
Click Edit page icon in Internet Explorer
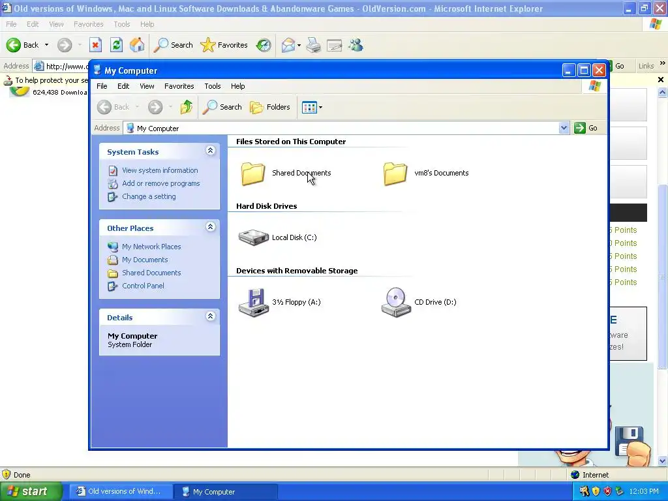[335, 45]
